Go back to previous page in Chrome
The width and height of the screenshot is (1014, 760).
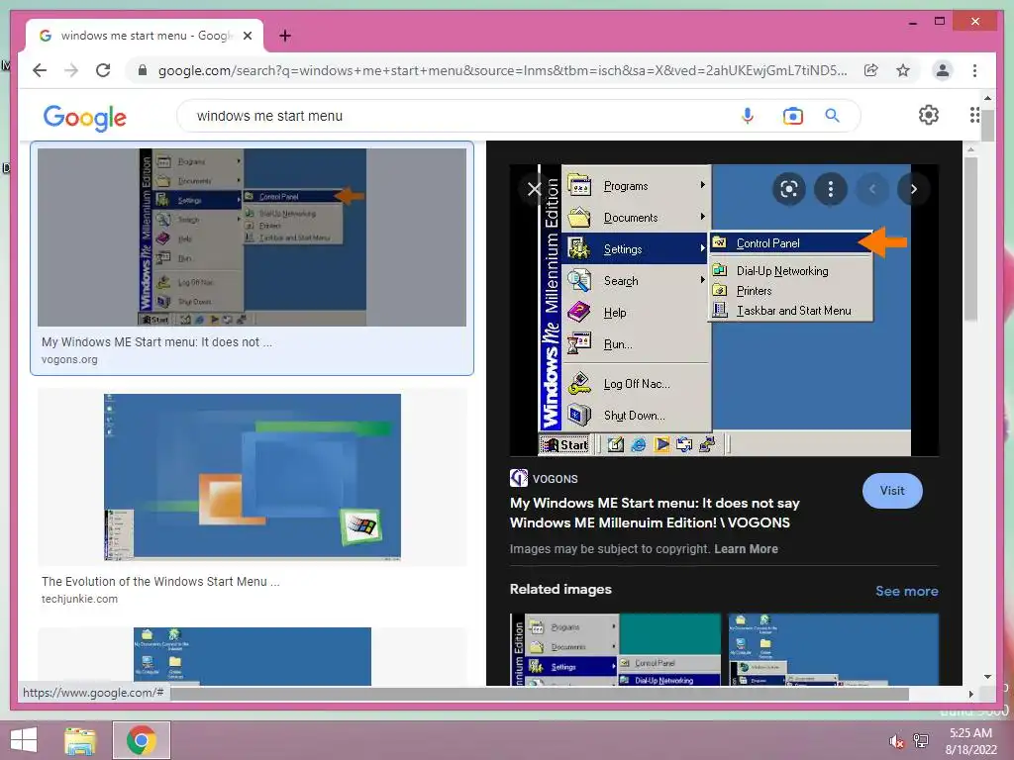[x=40, y=70]
